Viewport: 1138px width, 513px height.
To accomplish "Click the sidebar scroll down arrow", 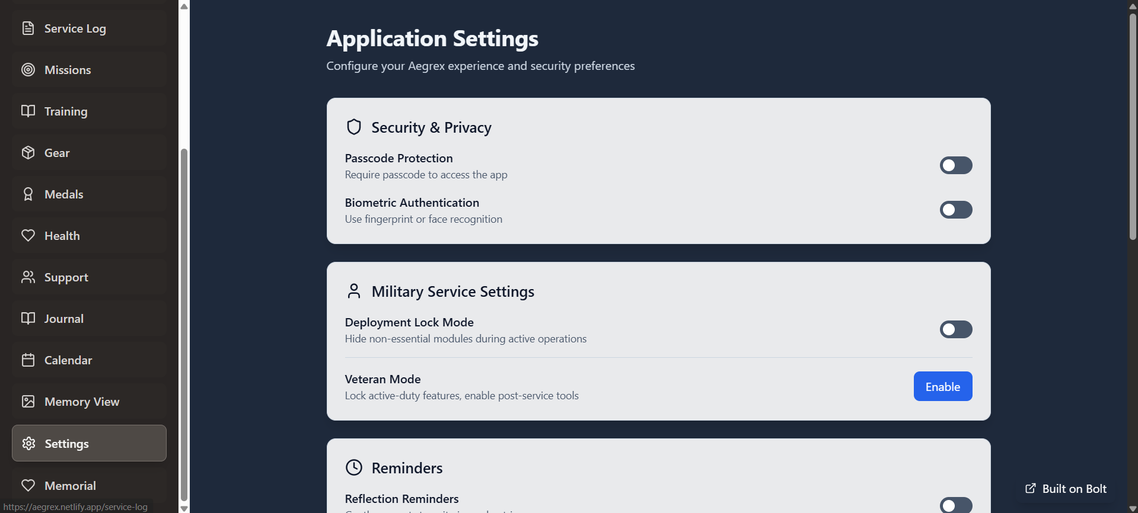I will 184,508.
